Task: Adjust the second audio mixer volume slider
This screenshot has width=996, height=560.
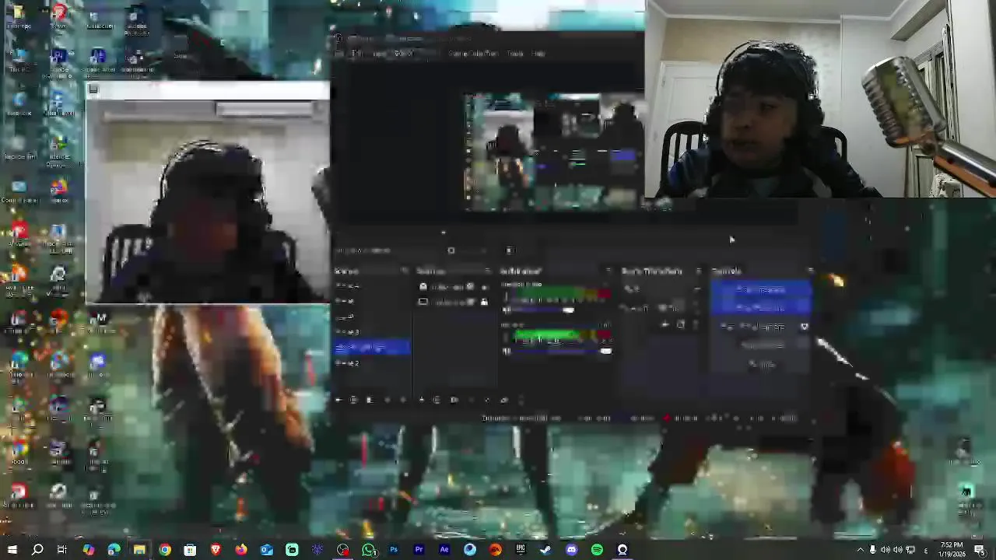Action: (x=561, y=351)
